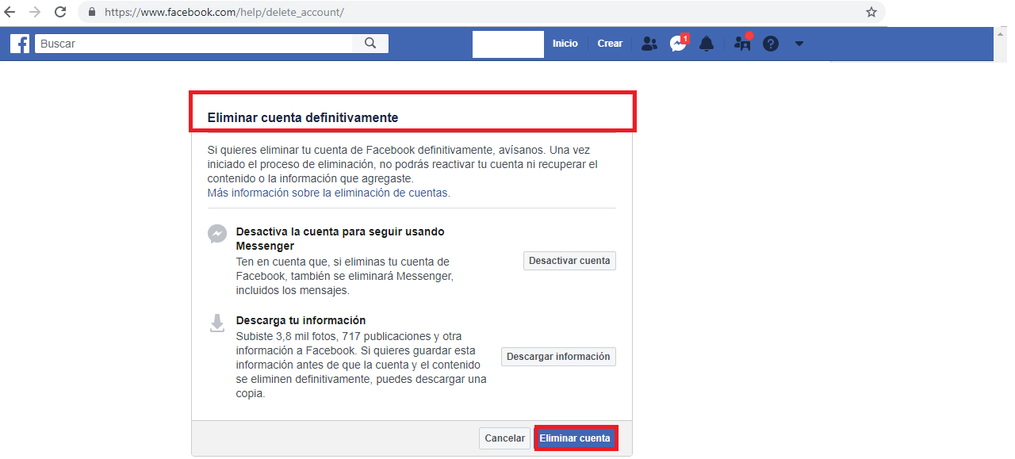Click the blank profile box in the navbar
Viewport: 1015px width, 459px height.
(508, 44)
